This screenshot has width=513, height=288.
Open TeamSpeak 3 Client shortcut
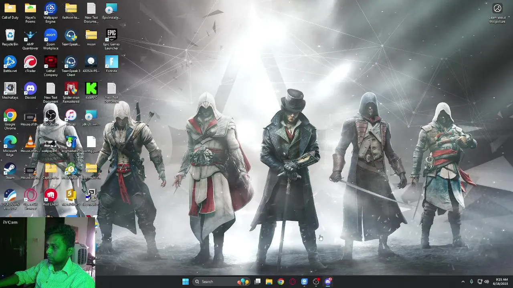[x=71, y=66]
